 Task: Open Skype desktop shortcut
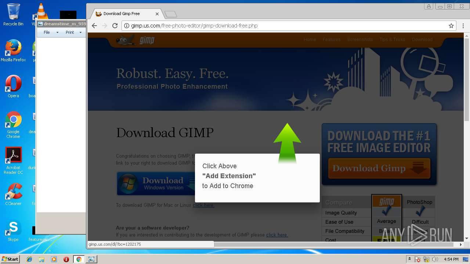13,231
